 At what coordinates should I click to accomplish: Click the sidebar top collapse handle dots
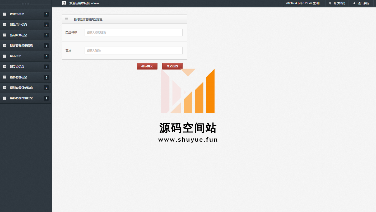(26, 4)
